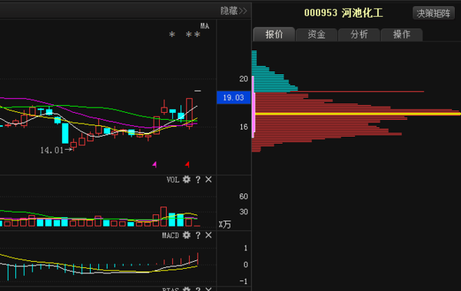The width and height of the screenshot is (461, 291).
Task: Open the 决策矩阵 button
Action: (433, 13)
